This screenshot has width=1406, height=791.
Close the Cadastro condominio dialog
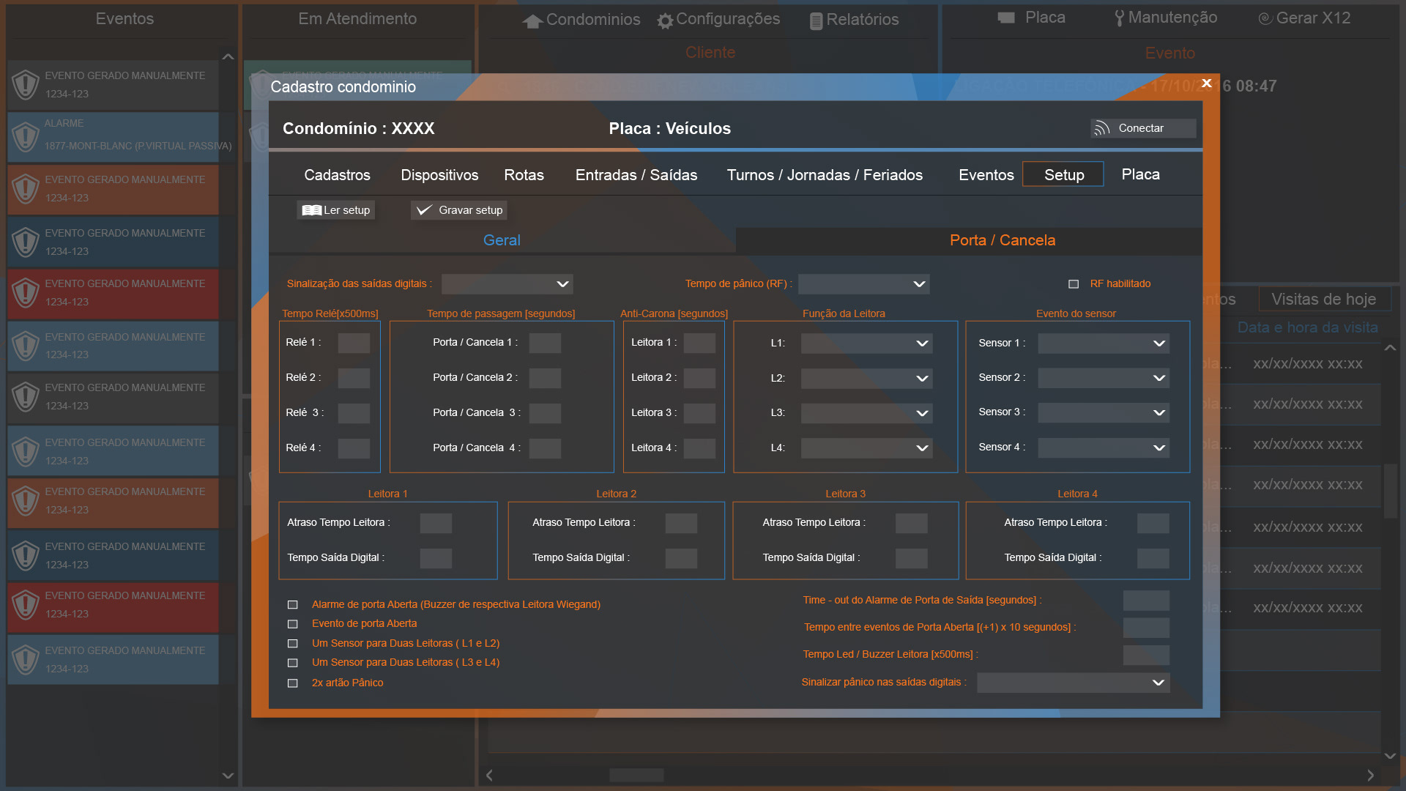(1207, 83)
